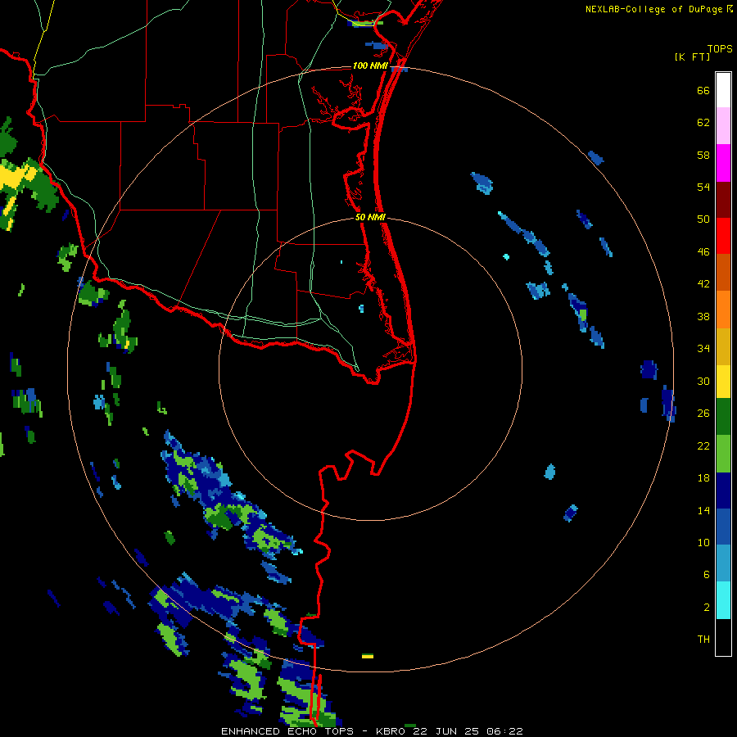Click the 50 legend value
This screenshot has height=737, width=737.
[703, 219]
